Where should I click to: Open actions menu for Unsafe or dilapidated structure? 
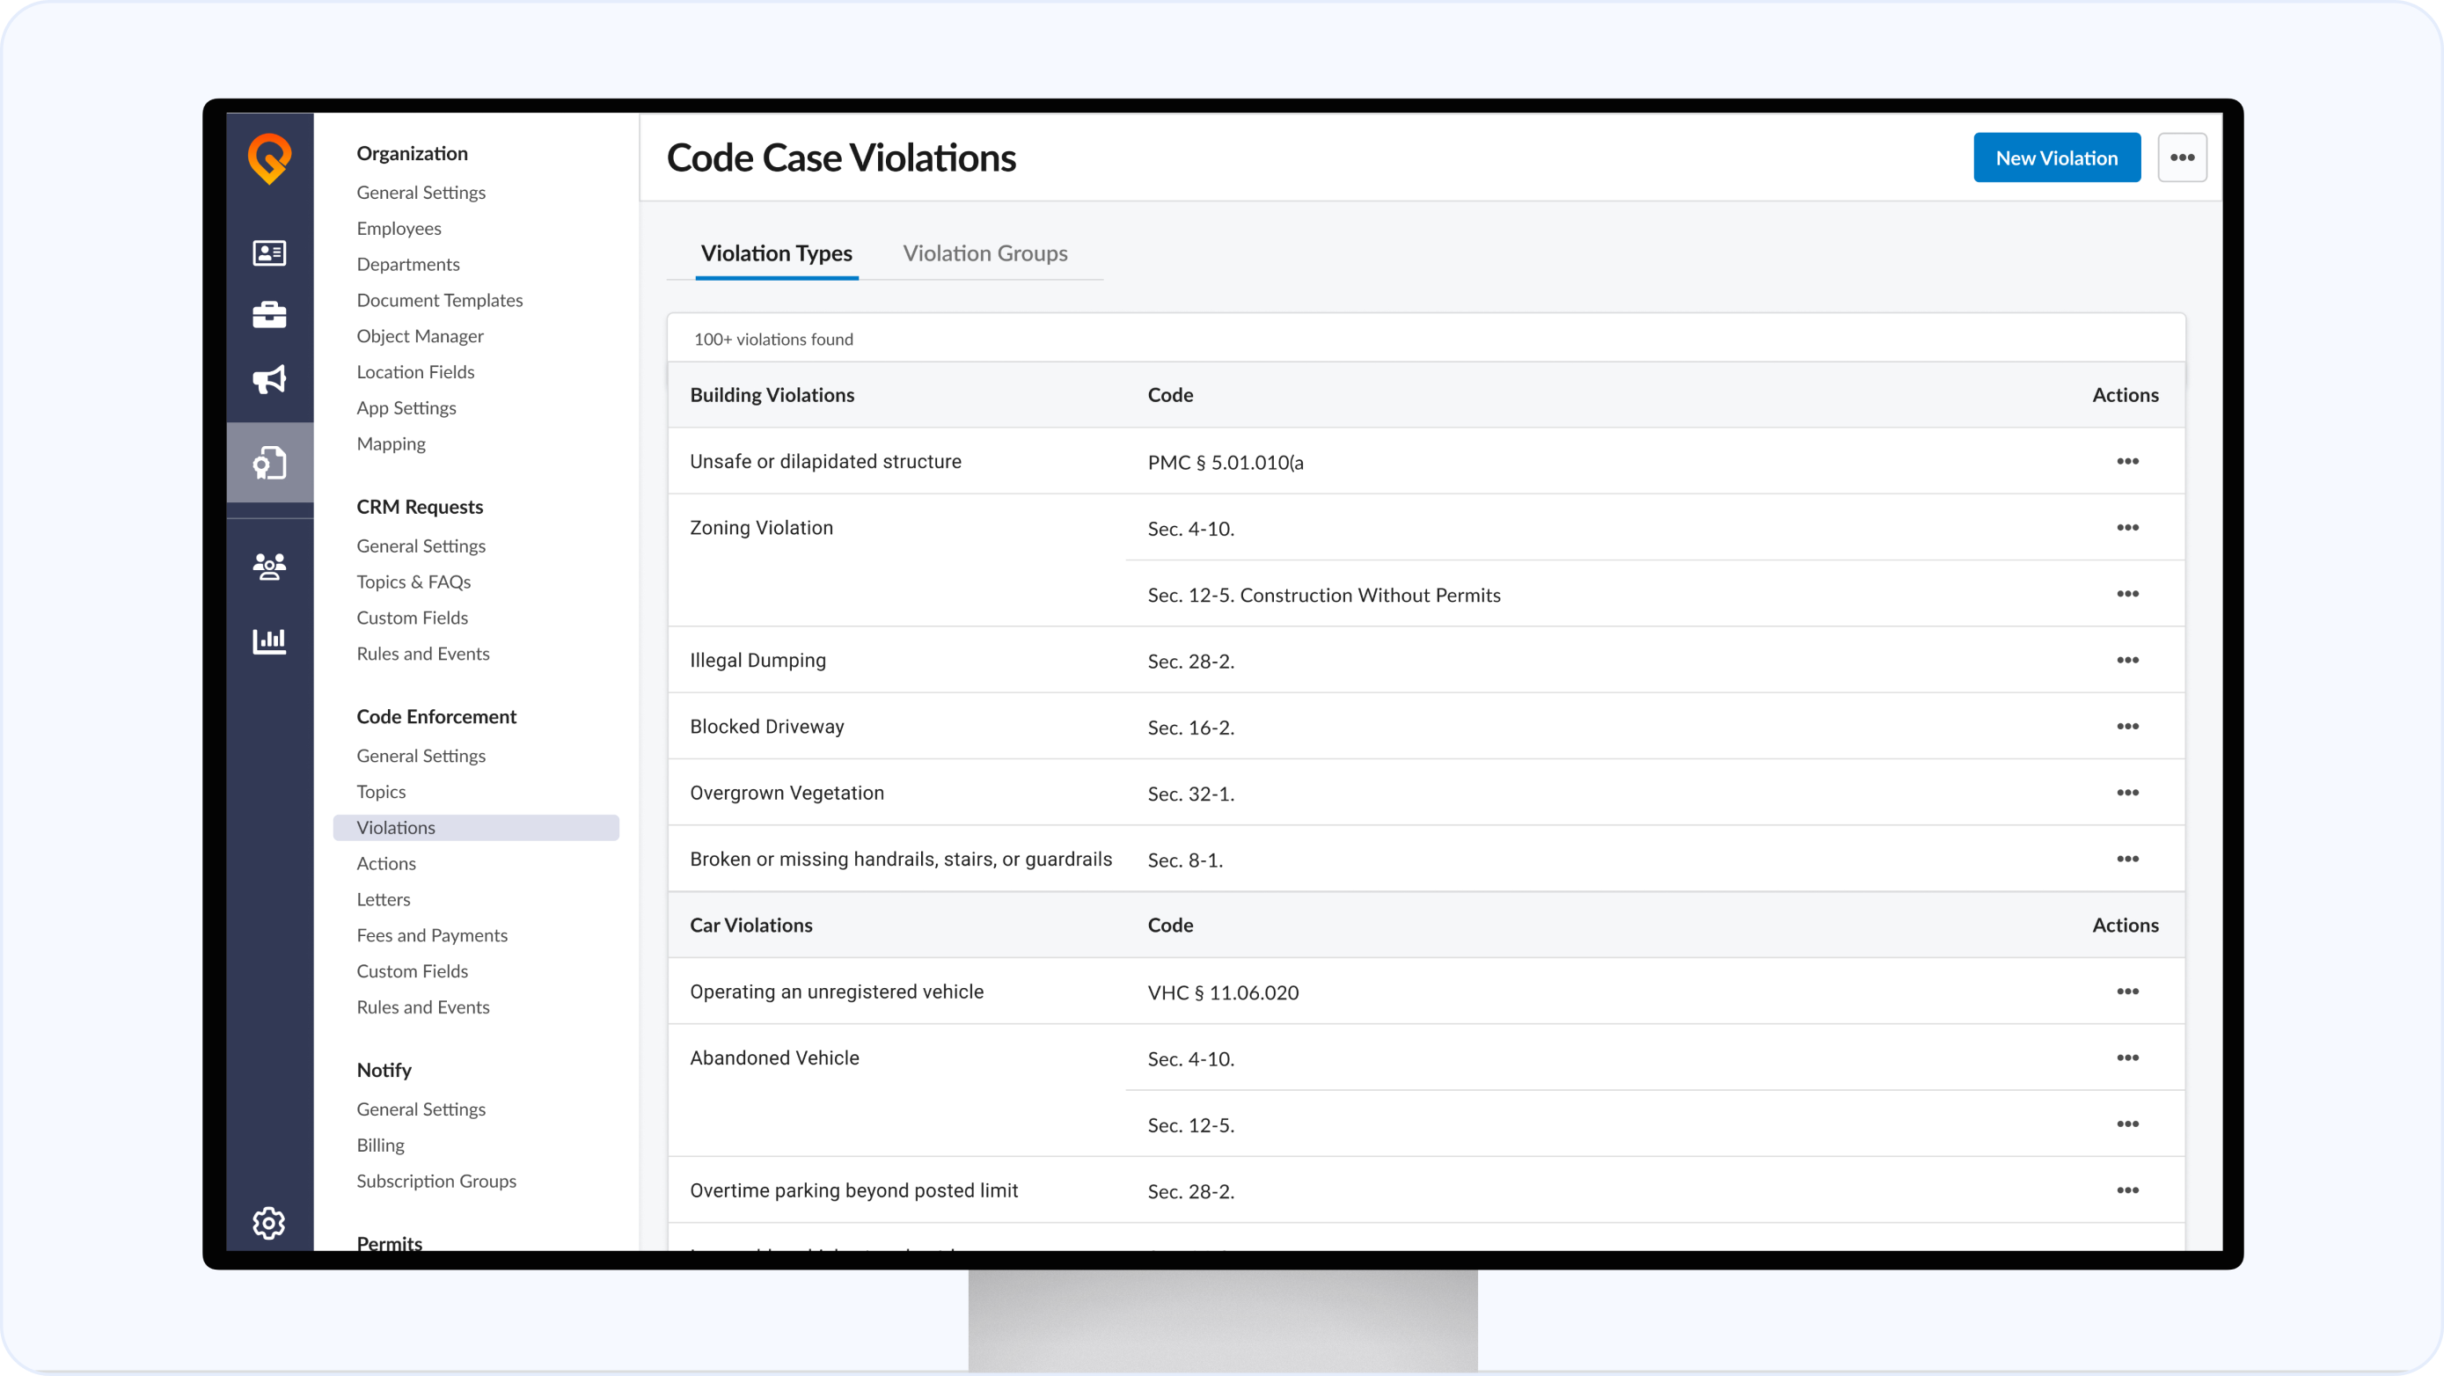coord(2127,461)
